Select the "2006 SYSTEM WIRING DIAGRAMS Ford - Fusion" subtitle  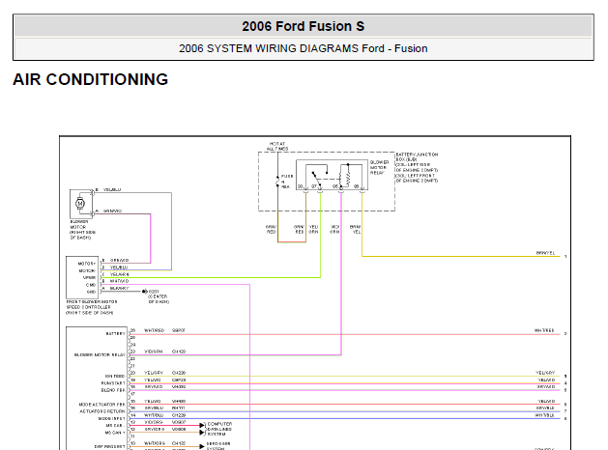[303, 48]
